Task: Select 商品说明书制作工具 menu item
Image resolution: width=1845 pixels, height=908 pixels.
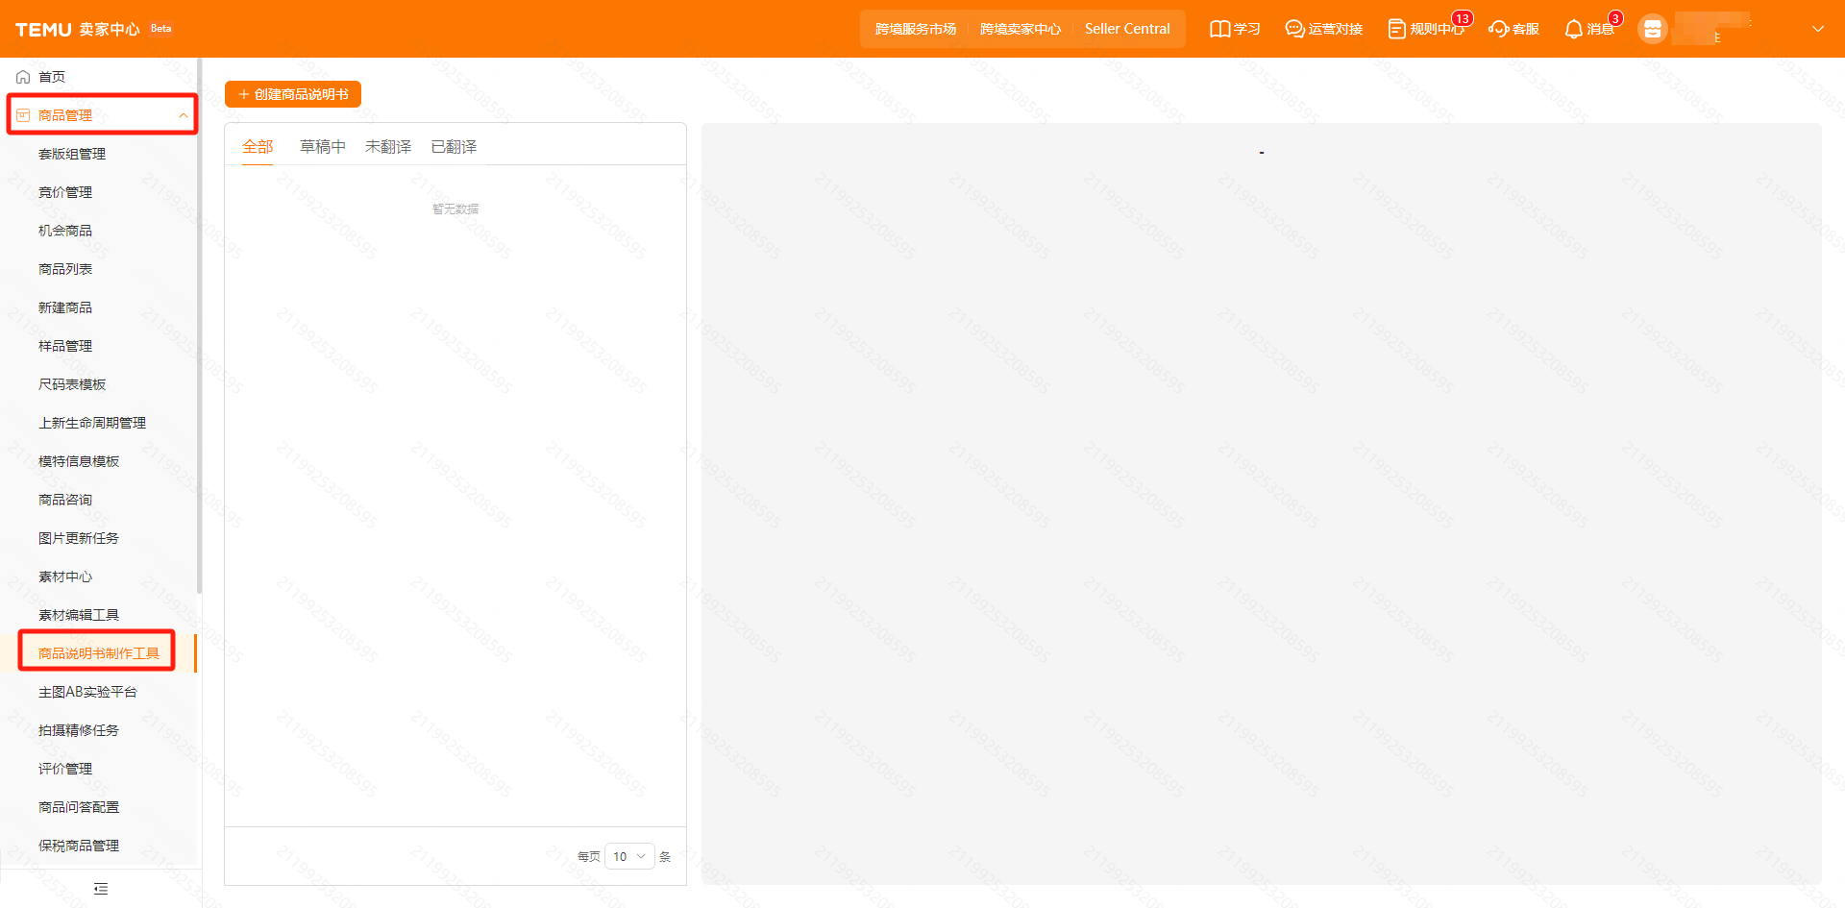Action: (x=99, y=653)
